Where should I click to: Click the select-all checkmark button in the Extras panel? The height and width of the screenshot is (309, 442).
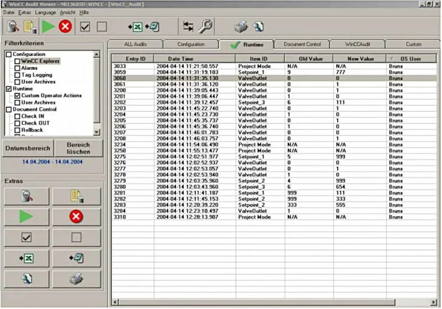pos(27,237)
